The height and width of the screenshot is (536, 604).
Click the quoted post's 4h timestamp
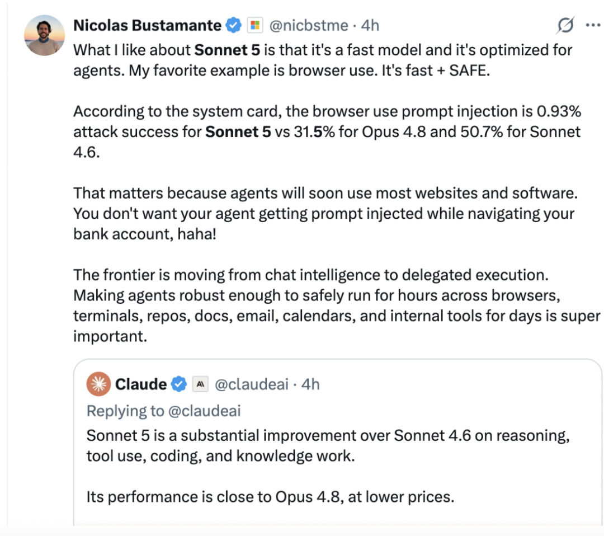pyautogui.click(x=310, y=384)
